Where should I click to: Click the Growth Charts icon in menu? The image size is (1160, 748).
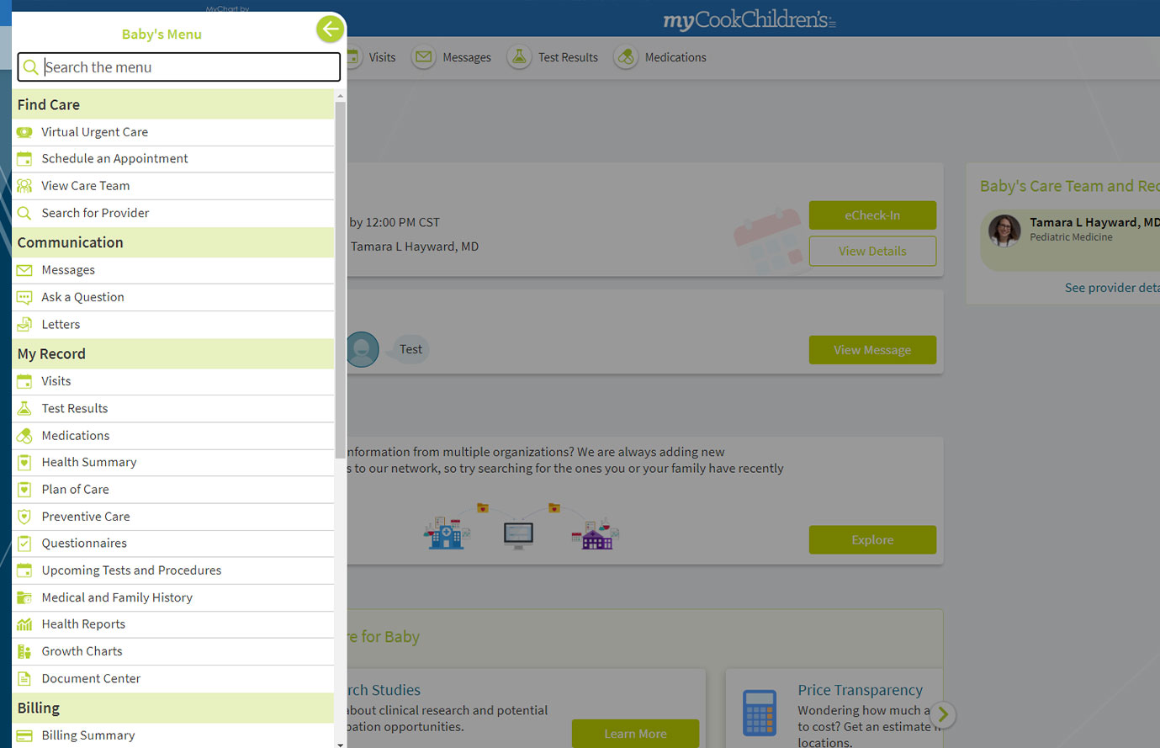tap(24, 651)
